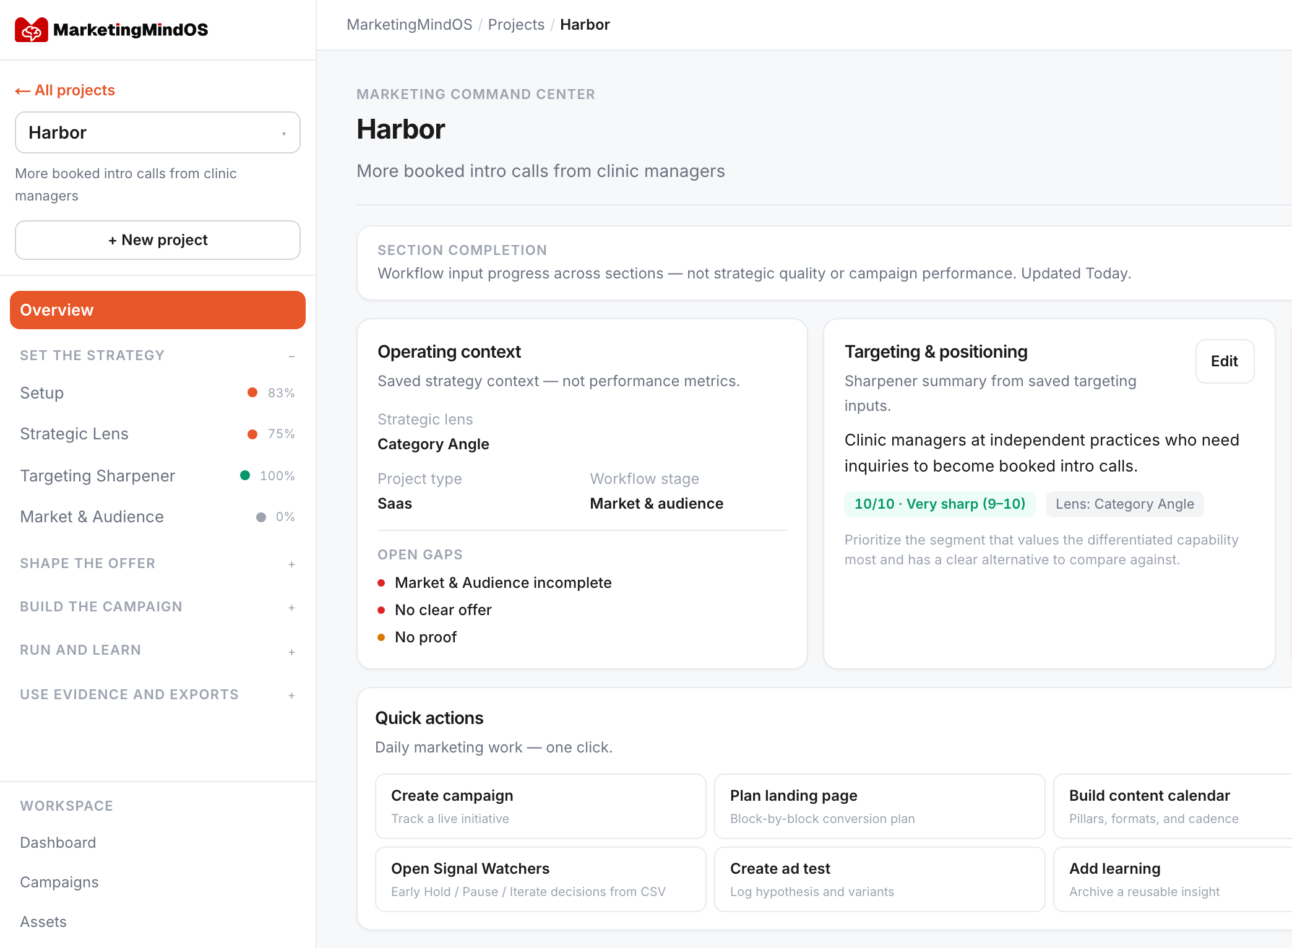
Task: Edit Targeting & positioning
Action: (1225, 361)
